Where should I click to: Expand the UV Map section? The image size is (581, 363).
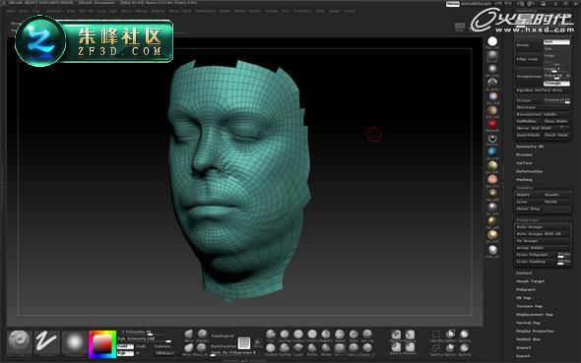(524, 297)
